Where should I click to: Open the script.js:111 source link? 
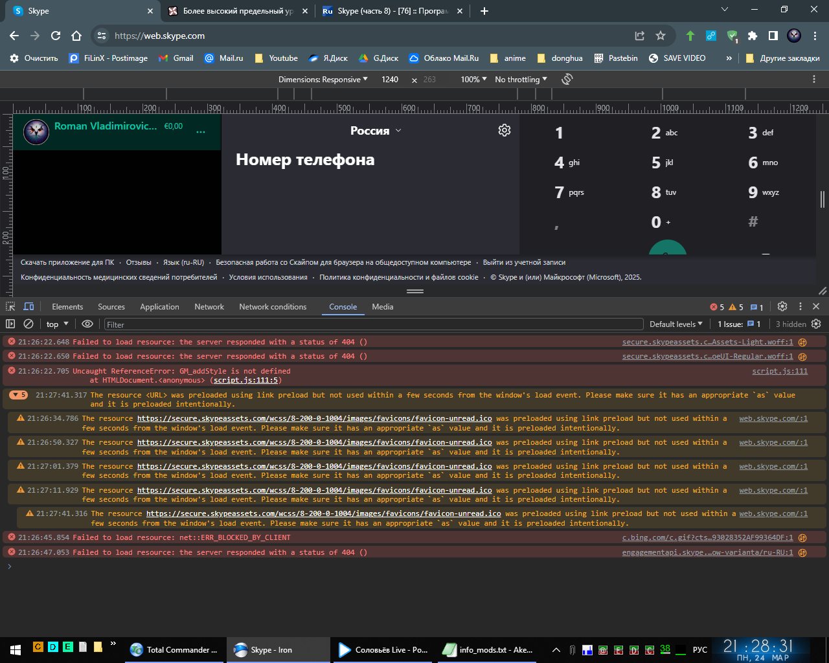tap(780, 371)
